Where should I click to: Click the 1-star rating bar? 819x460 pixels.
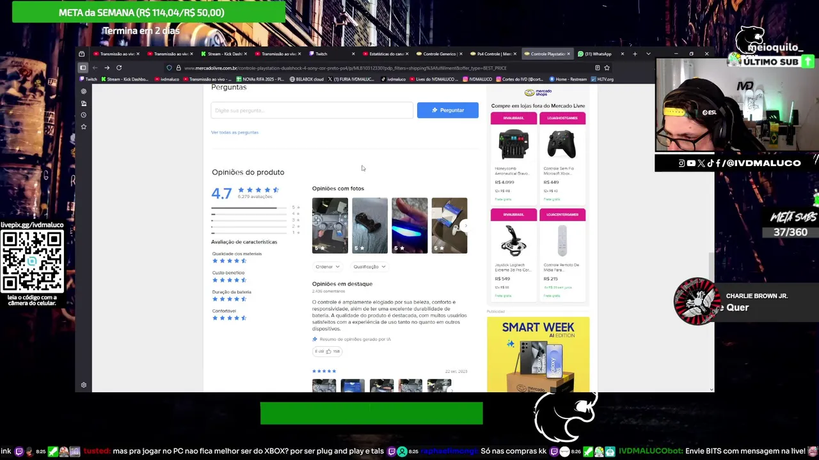pos(249,233)
